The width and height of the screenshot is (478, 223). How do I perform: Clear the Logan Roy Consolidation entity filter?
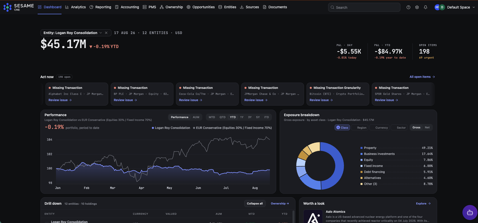(x=106, y=33)
